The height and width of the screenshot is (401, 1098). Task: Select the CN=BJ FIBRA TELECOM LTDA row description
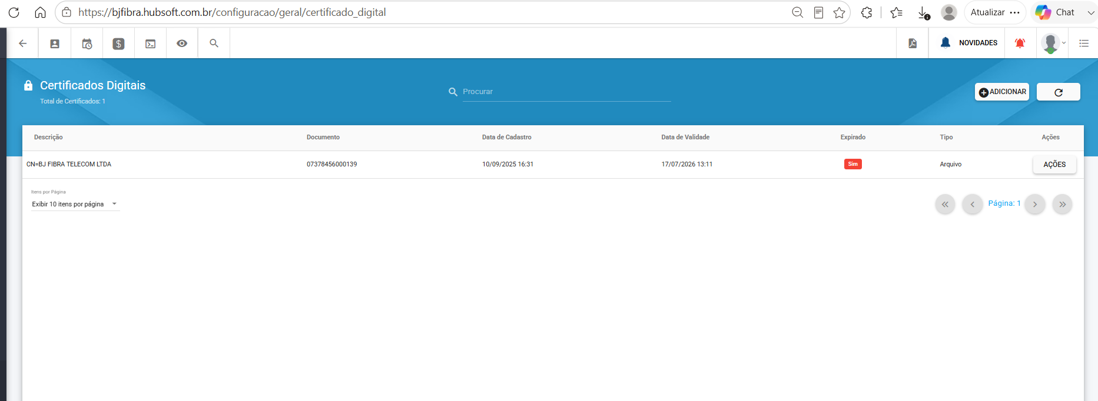click(69, 164)
